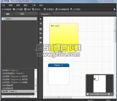The height and width of the screenshot is (101, 117).
Task: Click the 新建模型 toolbar icon
Action: tap(2, 9)
